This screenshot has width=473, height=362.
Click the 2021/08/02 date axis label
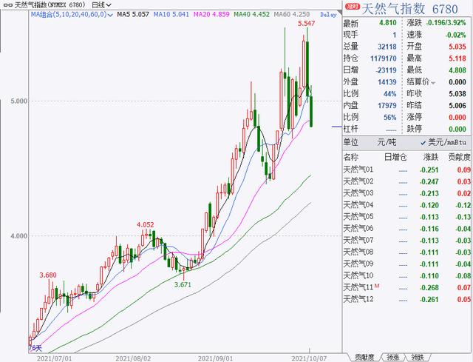pyautogui.click(x=133, y=358)
